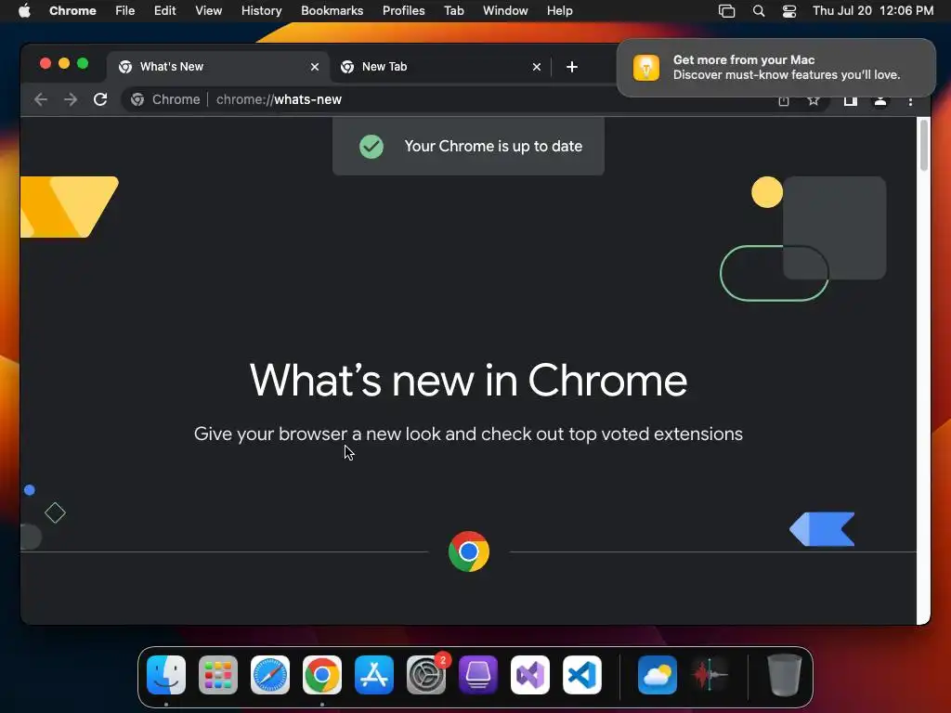Image resolution: width=951 pixels, height=713 pixels.
Task: Open the History menu
Action: tap(261, 11)
